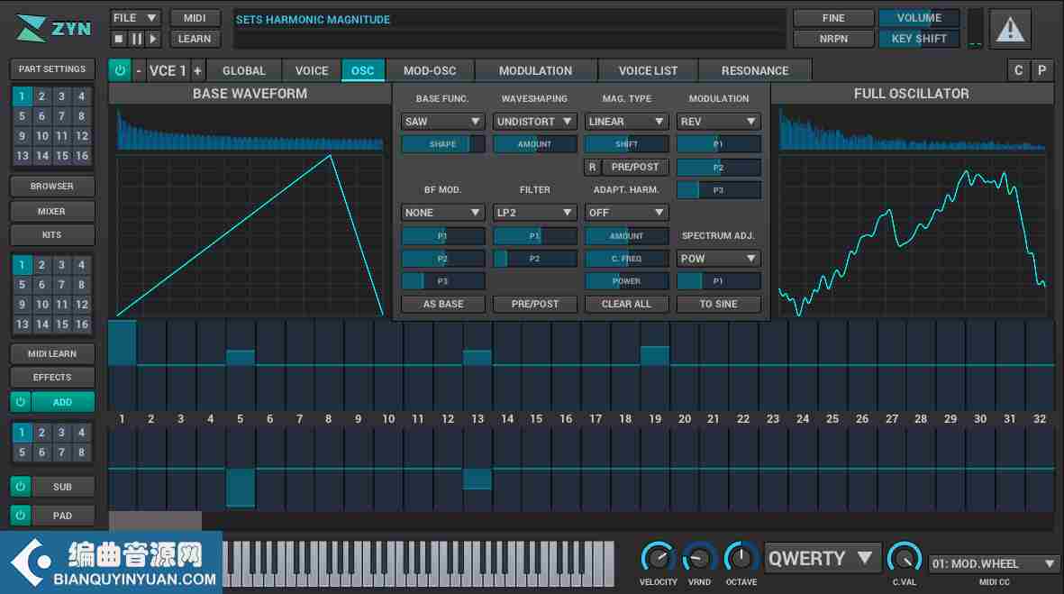Click the AS BASE button
Image resolution: width=1064 pixels, height=594 pixels.
pos(442,304)
